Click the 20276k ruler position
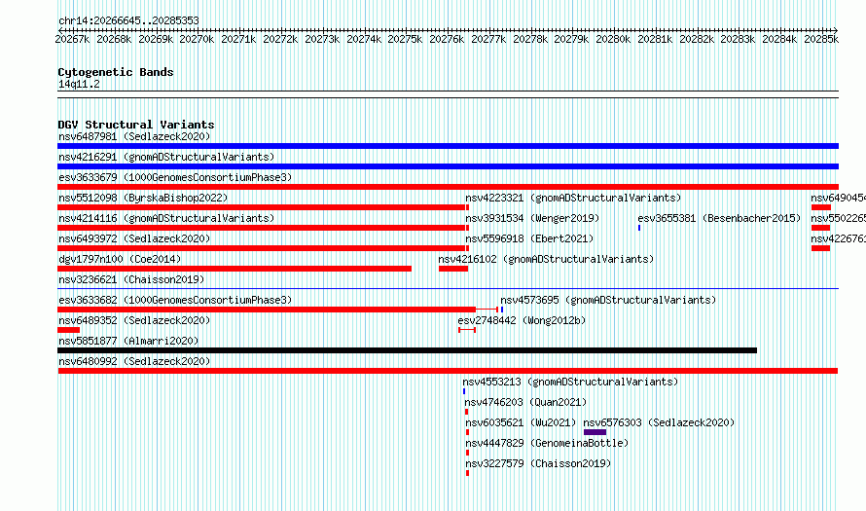Image resolution: width=866 pixels, height=511 pixels. 447,39
